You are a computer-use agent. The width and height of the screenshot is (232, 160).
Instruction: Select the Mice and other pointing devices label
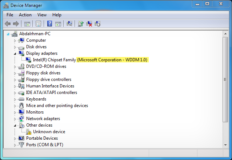coord(57,106)
